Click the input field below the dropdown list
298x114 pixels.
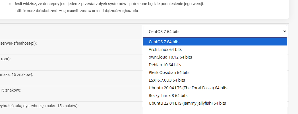tap(215, 111)
